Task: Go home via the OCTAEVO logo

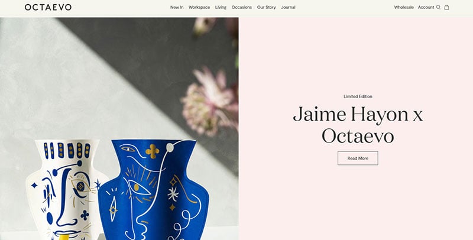Action: (x=48, y=7)
